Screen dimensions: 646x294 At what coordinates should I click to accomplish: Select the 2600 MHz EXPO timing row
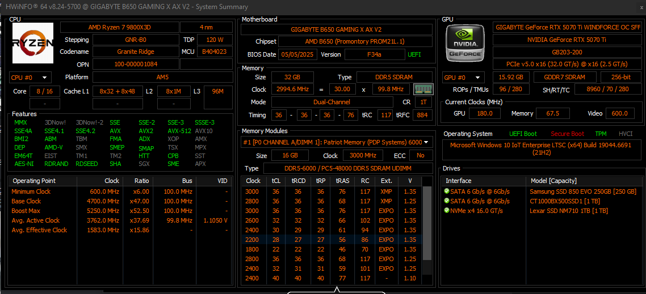tap(332, 220)
